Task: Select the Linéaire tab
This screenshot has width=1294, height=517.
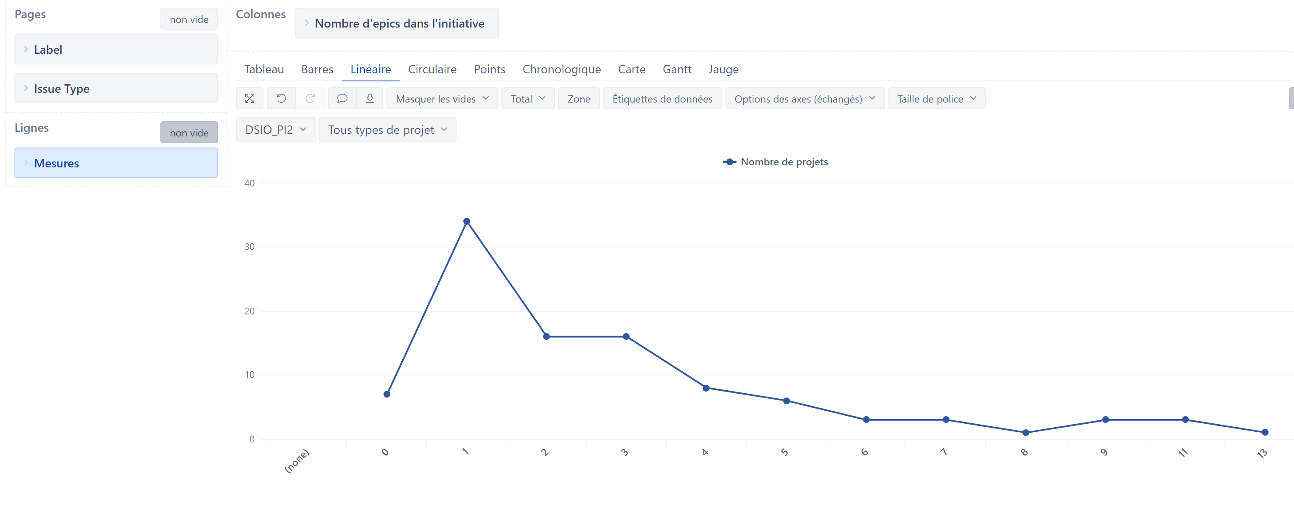Action: click(x=371, y=69)
